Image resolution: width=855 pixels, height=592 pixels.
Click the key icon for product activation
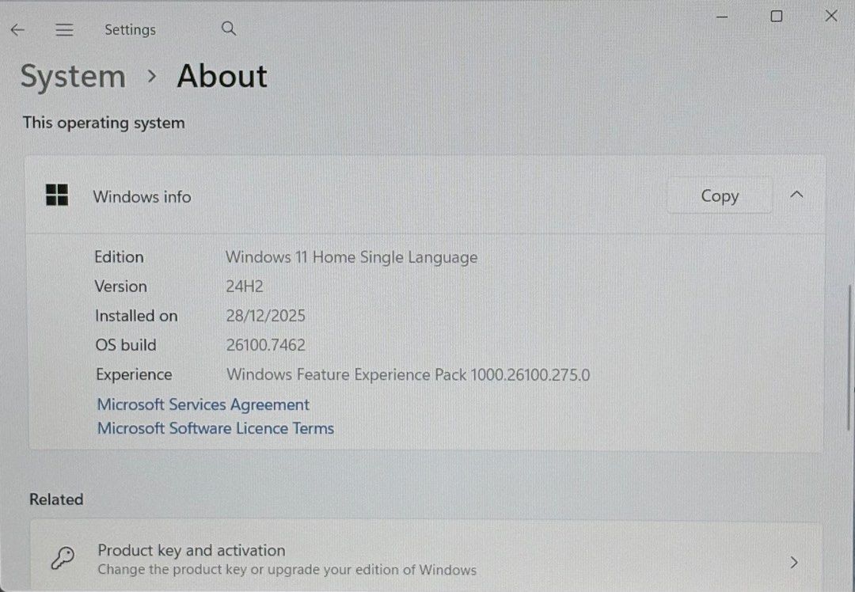pos(62,560)
